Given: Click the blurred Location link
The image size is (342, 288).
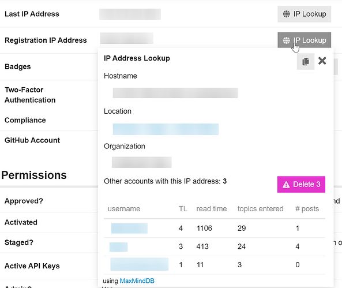Looking at the screenshot, I should point(166,129).
